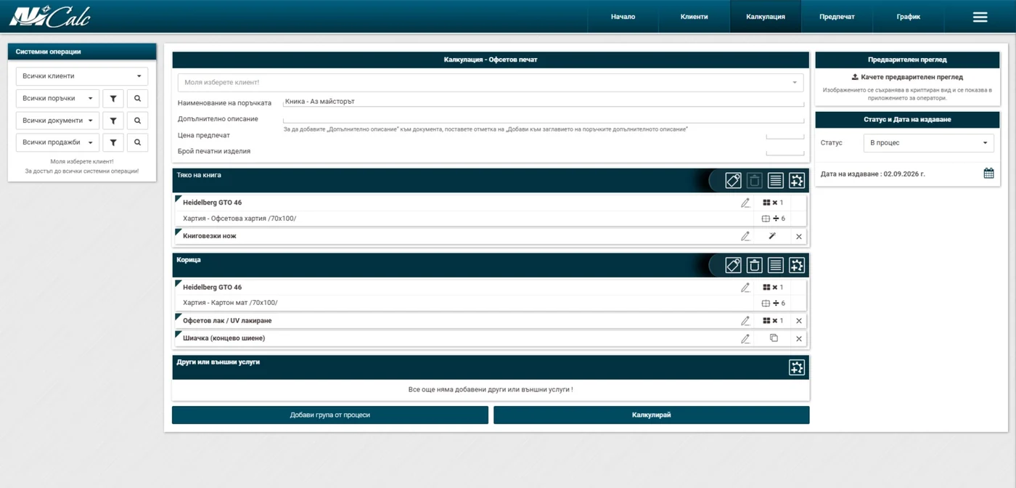This screenshot has height=488, width=1016.
Task: Click trash icon in Корица section header
Action: click(x=755, y=265)
